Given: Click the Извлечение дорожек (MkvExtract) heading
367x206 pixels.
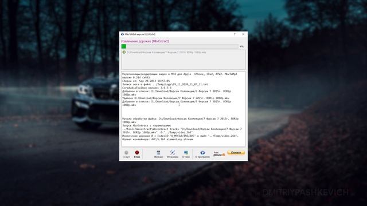Looking at the screenshot, I should coord(145,41).
